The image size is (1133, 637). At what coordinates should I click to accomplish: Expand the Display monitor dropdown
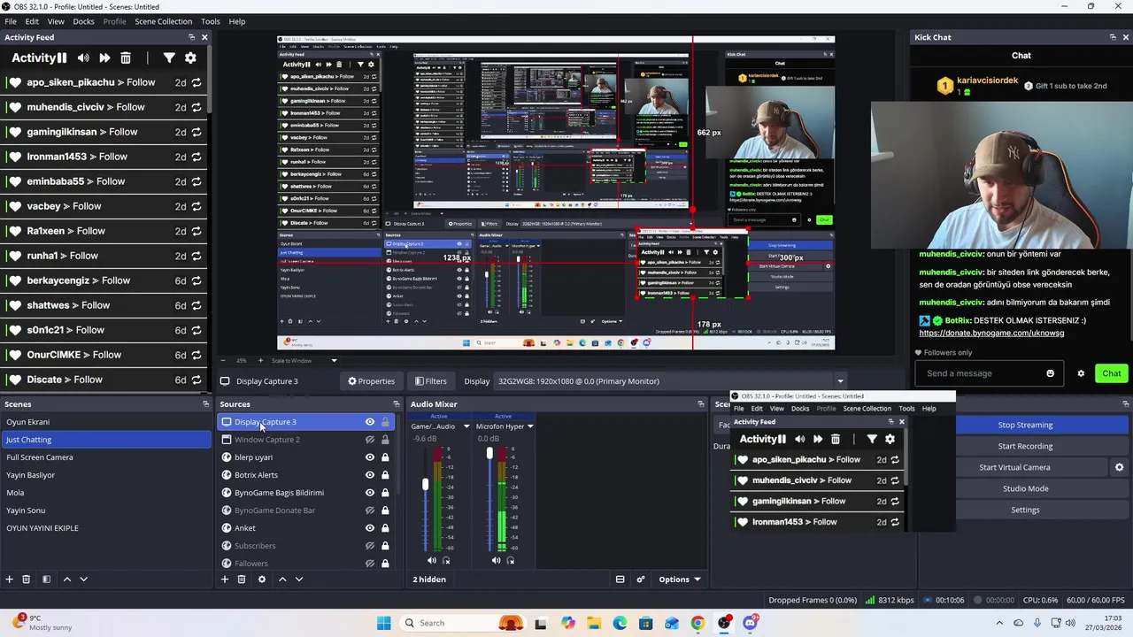tap(840, 381)
